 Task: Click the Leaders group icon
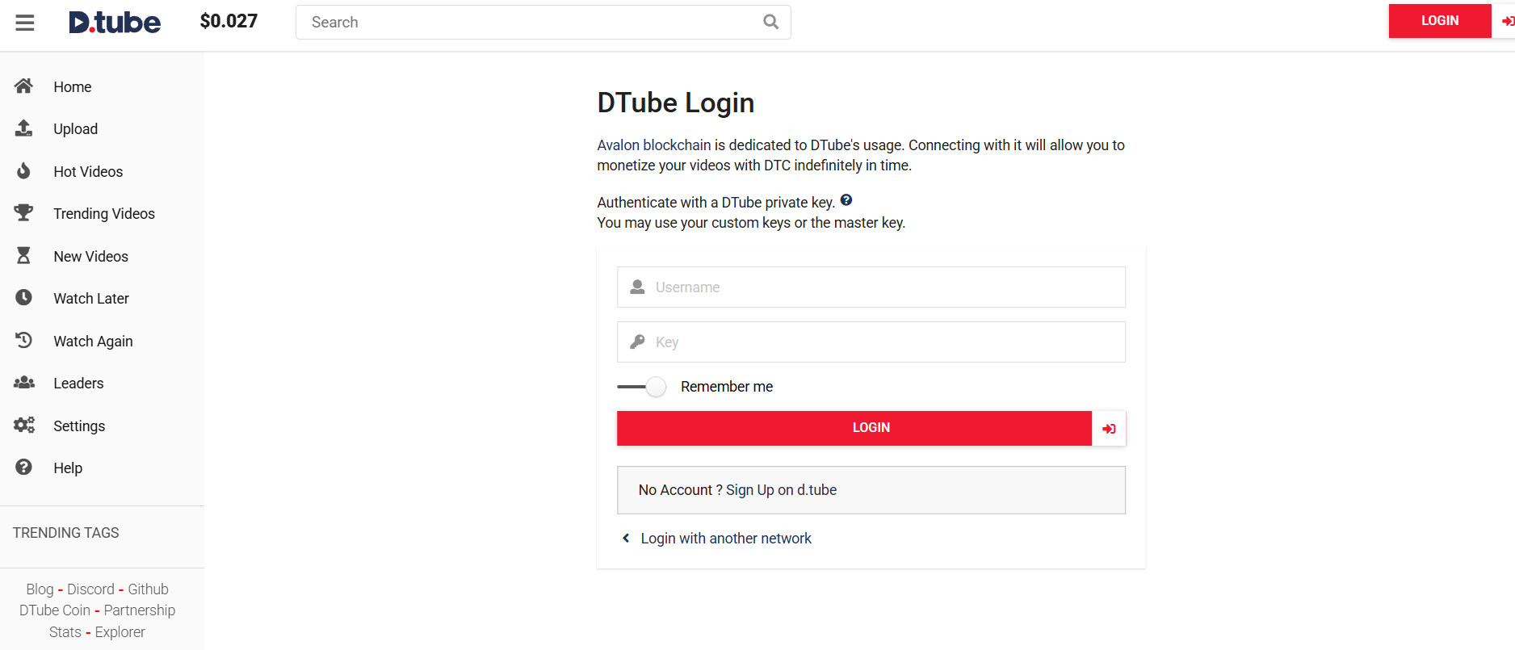pyautogui.click(x=23, y=382)
